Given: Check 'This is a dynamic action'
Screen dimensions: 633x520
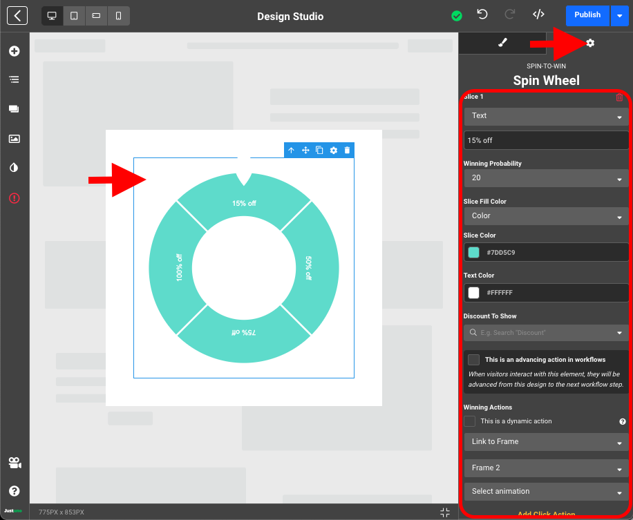Looking at the screenshot, I should coord(469,421).
